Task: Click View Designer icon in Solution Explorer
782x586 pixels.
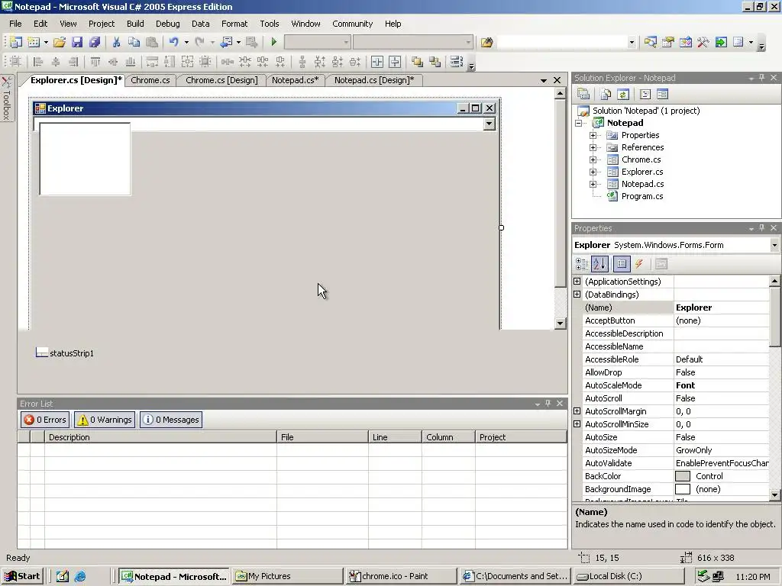Action: pos(662,94)
